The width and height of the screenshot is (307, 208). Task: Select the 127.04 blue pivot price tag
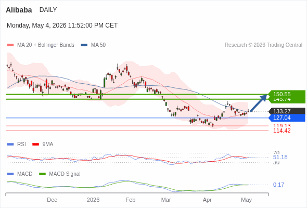coord(287,118)
